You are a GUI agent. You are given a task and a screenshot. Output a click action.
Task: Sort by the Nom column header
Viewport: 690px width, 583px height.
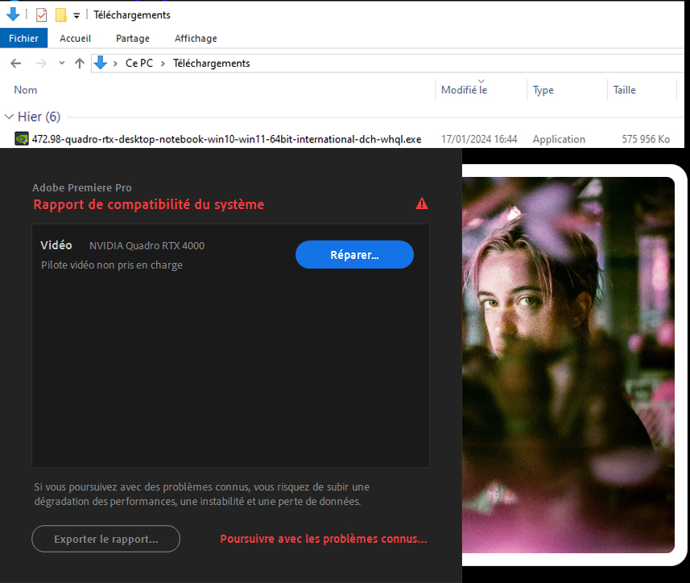[x=26, y=90]
